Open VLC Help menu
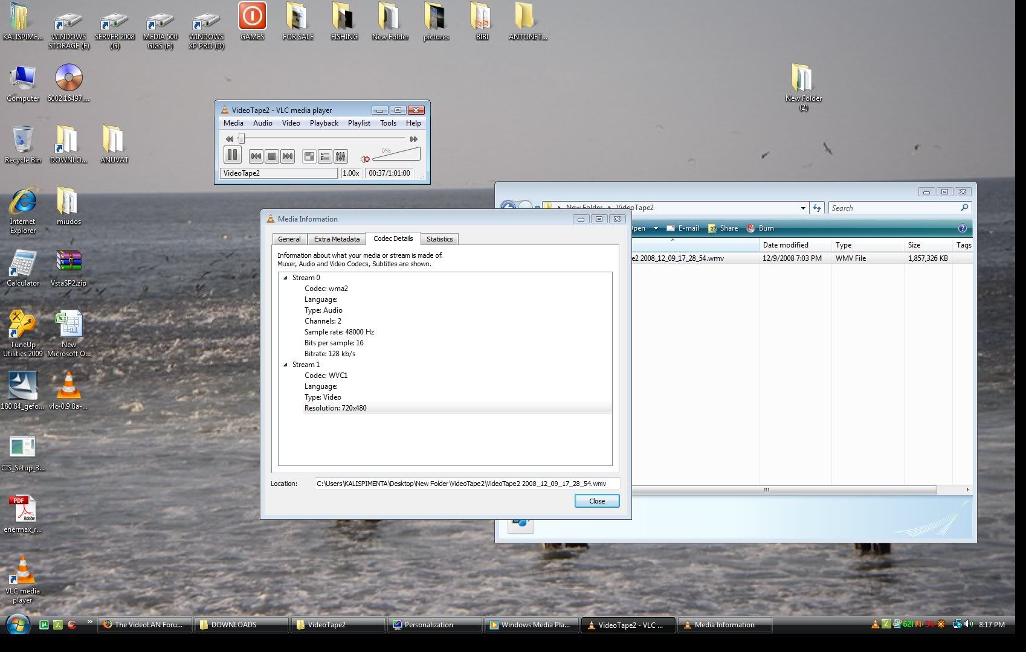The width and height of the screenshot is (1026, 652). [413, 123]
